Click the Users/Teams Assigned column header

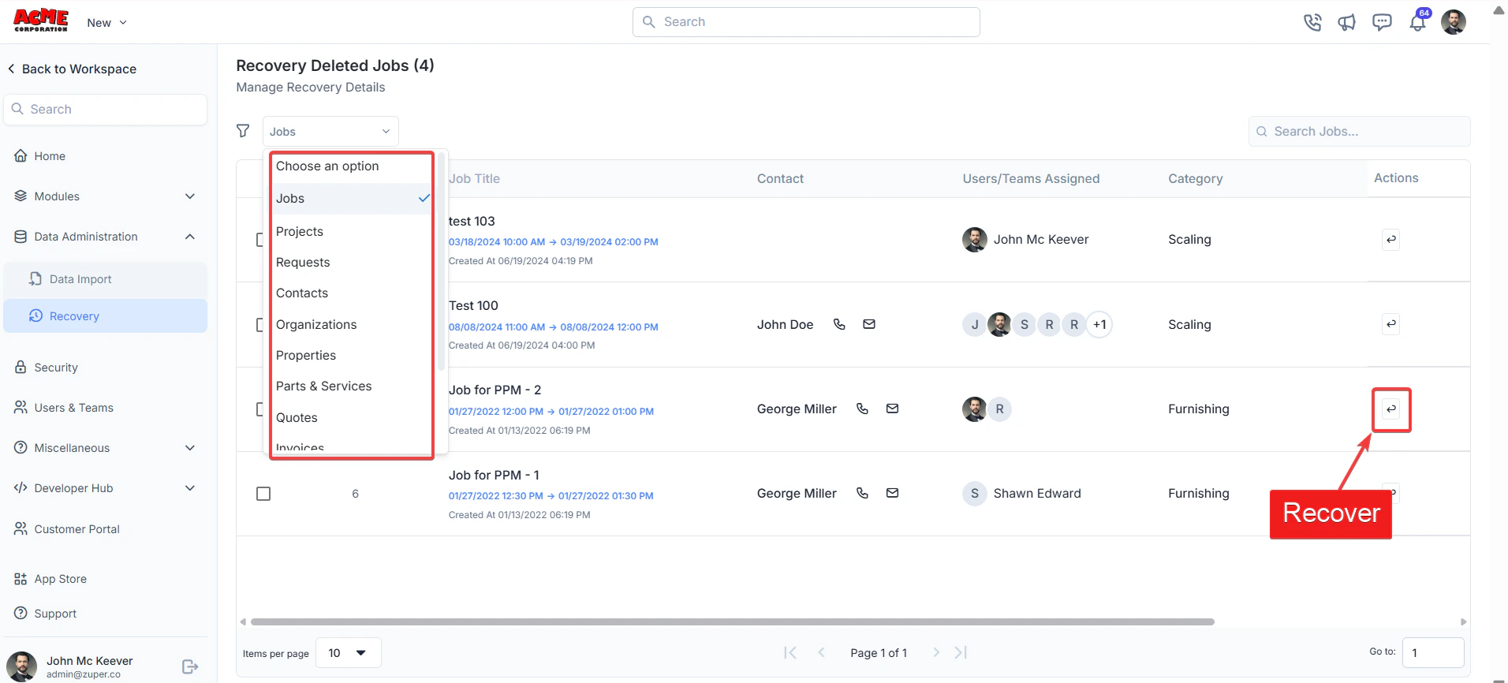coord(1031,179)
